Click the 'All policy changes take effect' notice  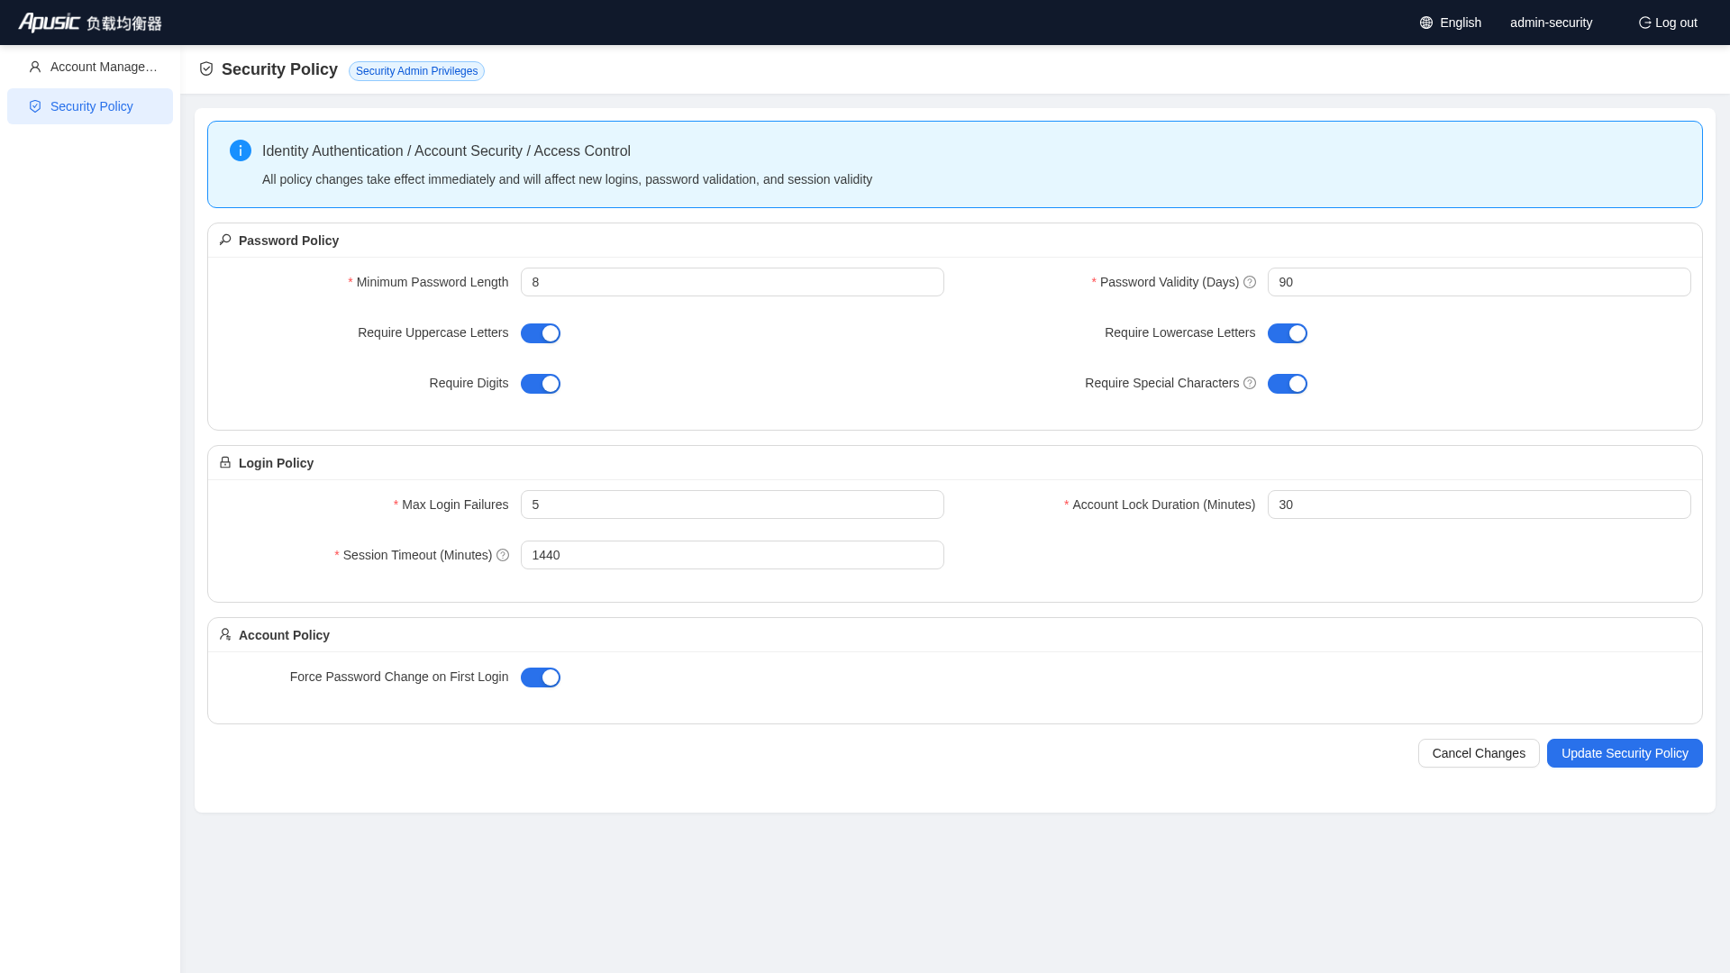pos(567,179)
